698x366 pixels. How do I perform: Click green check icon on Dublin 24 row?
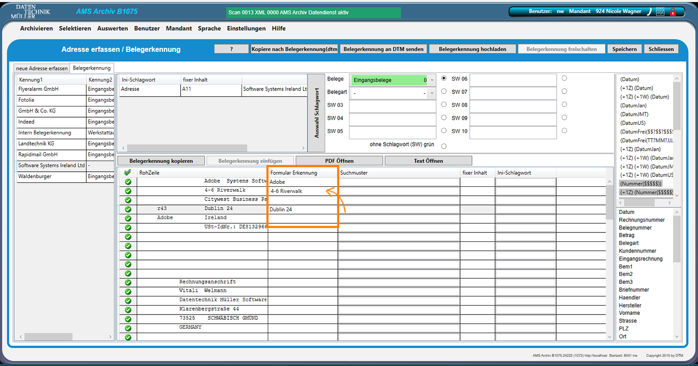(128, 209)
